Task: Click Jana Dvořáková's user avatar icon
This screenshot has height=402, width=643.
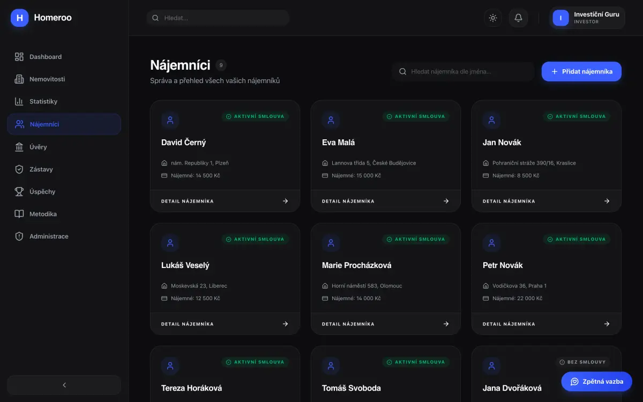Action: tap(492, 366)
